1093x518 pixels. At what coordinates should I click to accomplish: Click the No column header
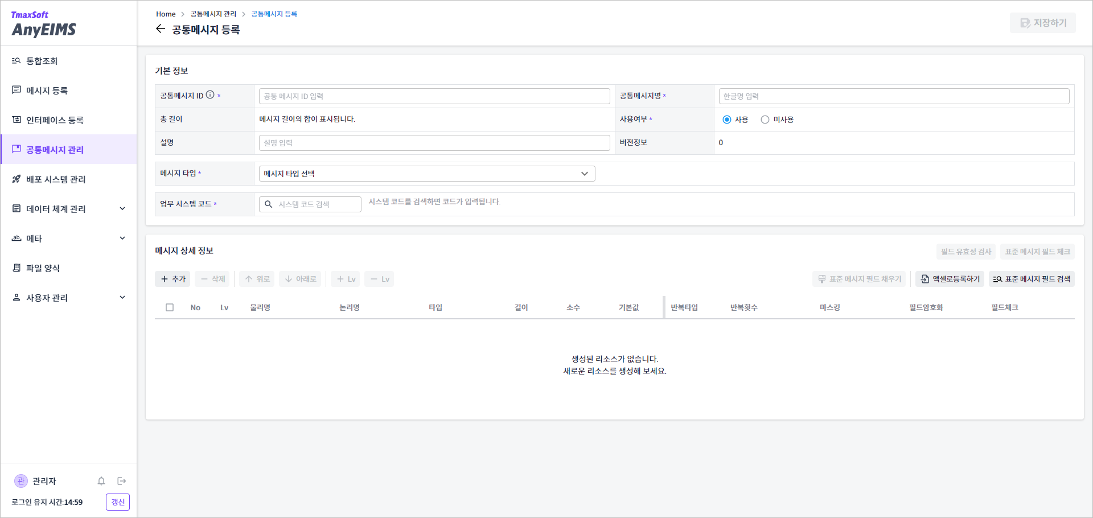[195, 307]
